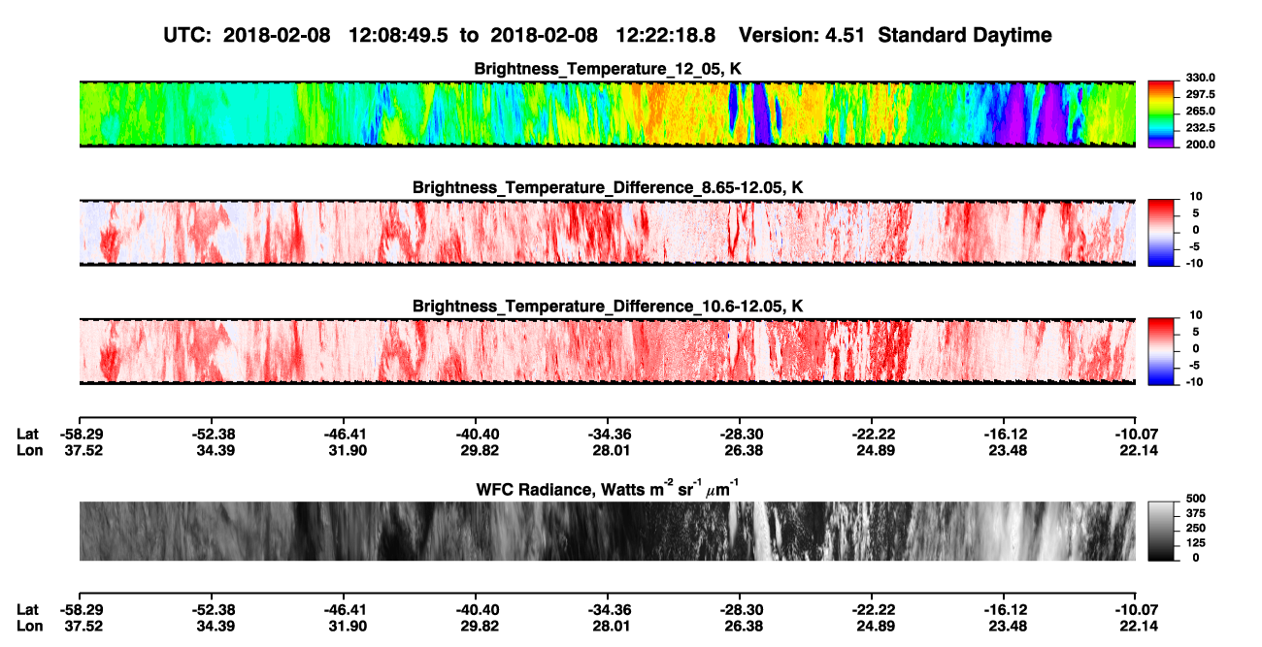Click the 'Lat' label of the bottom axis
The height and width of the screenshot is (647, 1262).
coord(27,609)
